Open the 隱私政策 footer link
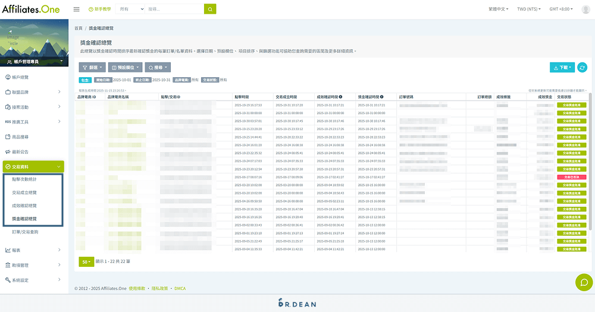The height and width of the screenshot is (312, 595). pyautogui.click(x=160, y=288)
